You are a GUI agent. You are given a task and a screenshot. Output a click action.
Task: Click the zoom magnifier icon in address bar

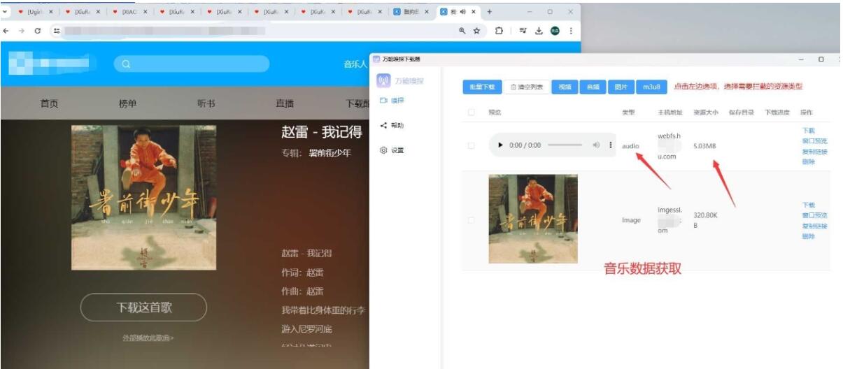tap(462, 31)
